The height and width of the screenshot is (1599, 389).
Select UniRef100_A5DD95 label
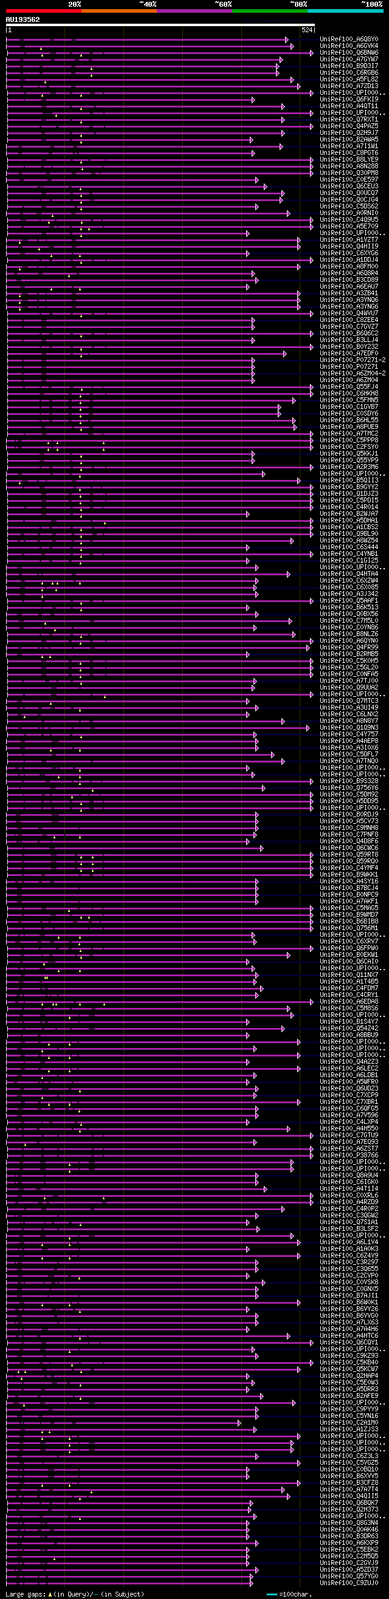349,801
